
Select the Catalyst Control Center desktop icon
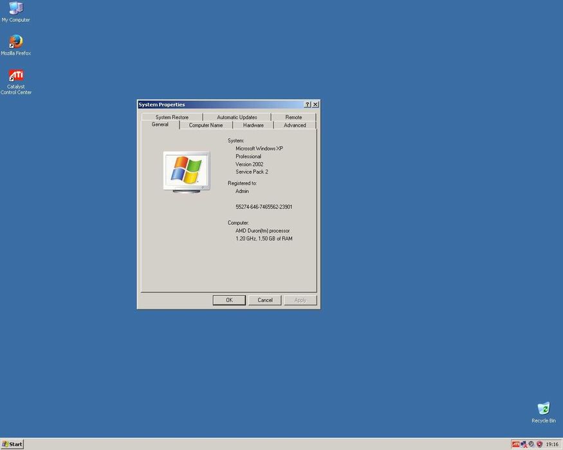click(x=16, y=82)
